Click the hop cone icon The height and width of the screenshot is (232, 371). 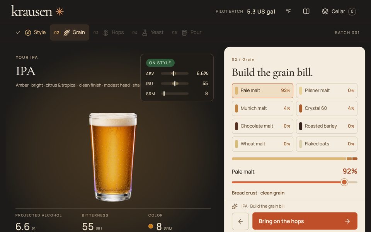pos(106,32)
